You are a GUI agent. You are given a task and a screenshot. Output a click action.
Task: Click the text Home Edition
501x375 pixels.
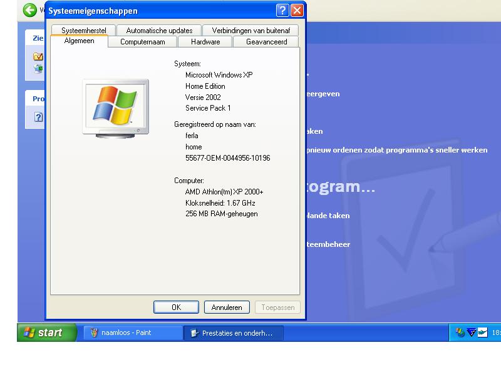[x=205, y=86]
